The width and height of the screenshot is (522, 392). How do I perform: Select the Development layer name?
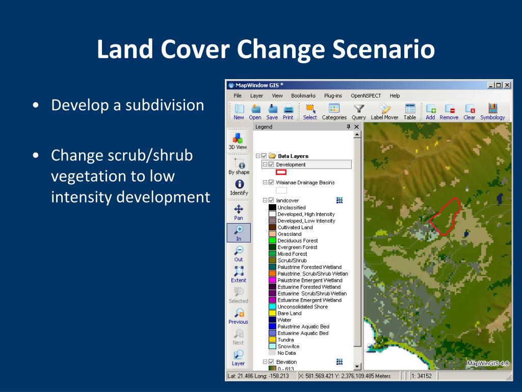click(x=291, y=165)
